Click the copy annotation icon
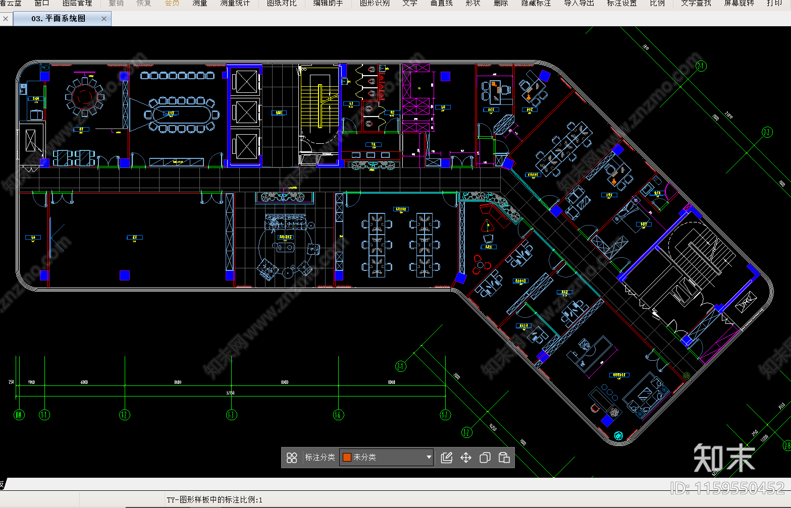 [x=485, y=458]
